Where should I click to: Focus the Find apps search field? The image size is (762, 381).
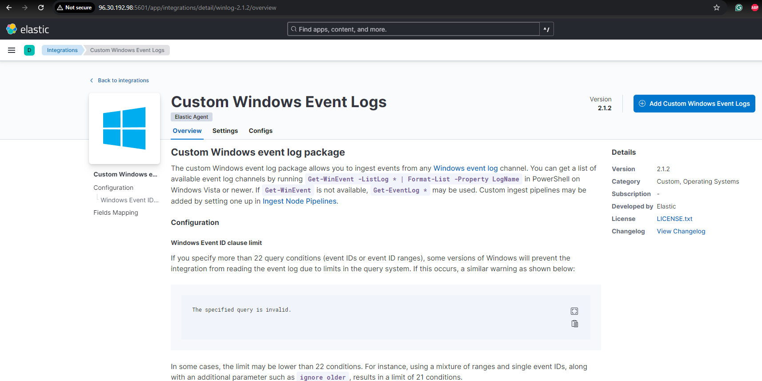[413, 29]
